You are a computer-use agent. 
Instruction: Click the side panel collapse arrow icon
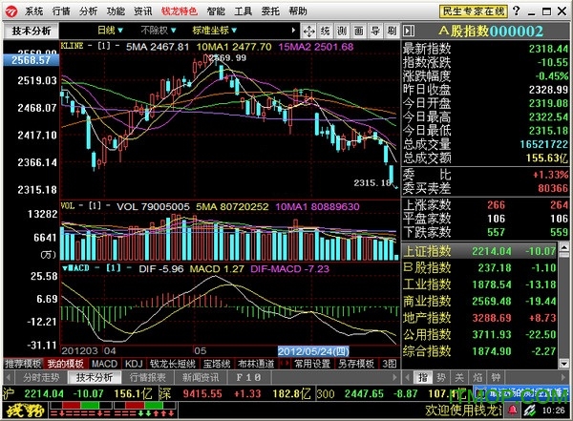[293, 31]
